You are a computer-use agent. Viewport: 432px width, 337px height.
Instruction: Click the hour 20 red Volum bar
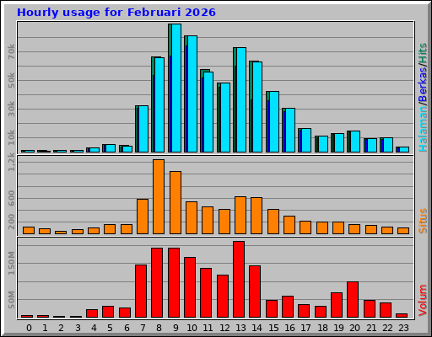pyautogui.click(x=353, y=300)
